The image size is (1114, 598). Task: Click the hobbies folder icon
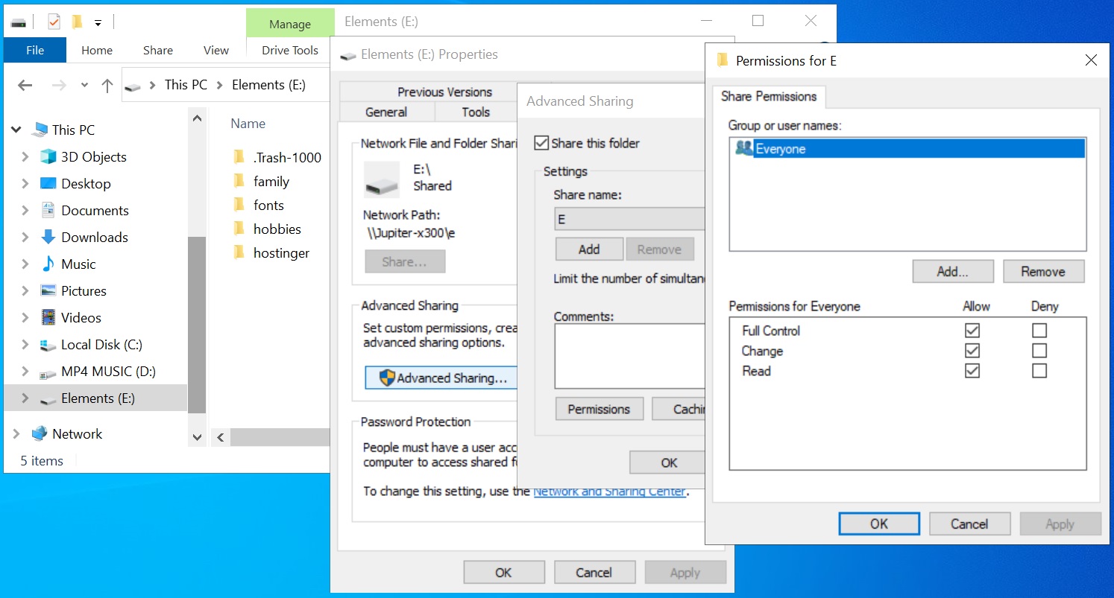239,229
